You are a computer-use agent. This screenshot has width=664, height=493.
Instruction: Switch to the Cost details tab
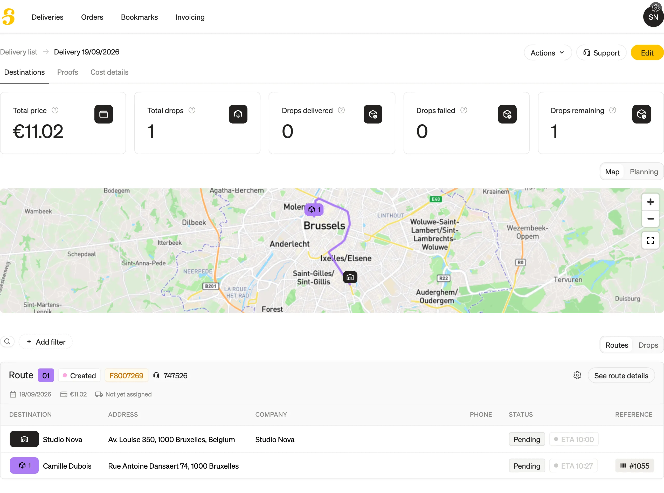pyautogui.click(x=109, y=72)
